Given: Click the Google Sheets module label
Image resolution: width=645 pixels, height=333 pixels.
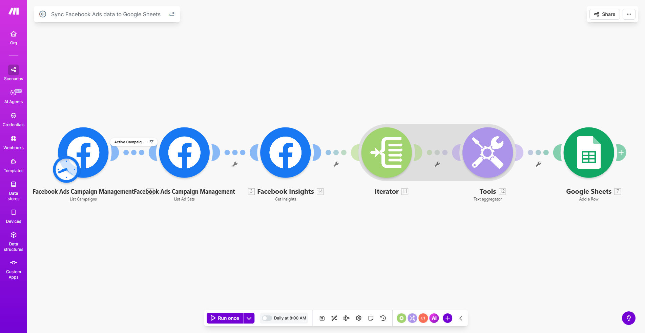Looking at the screenshot, I should (589, 191).
